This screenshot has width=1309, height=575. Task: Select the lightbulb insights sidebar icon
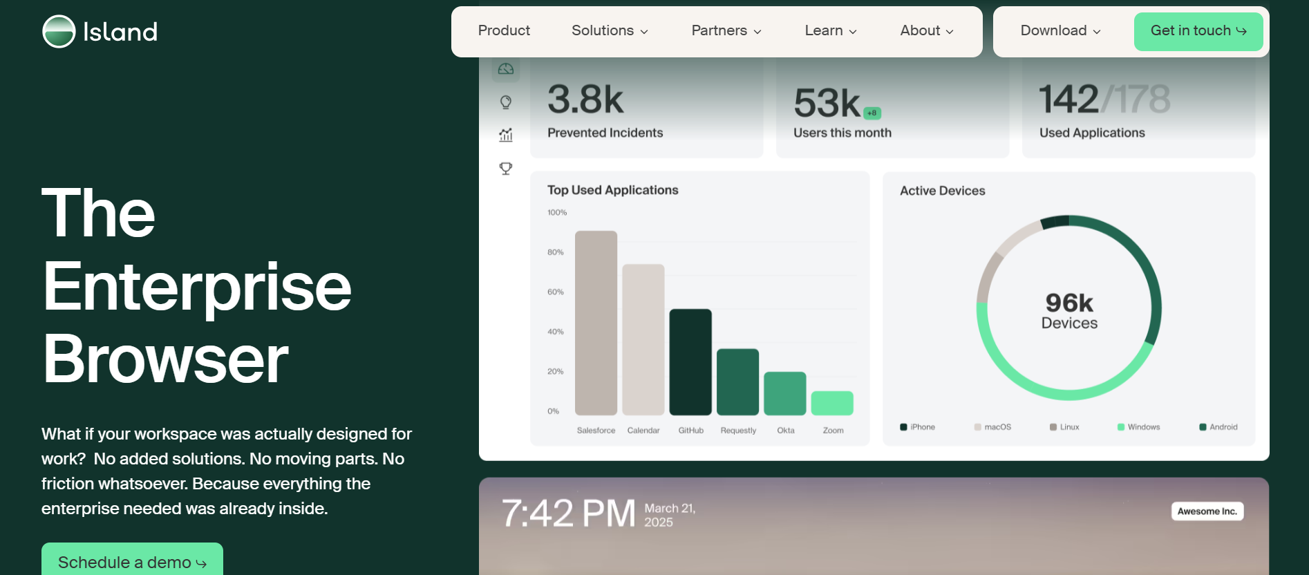506,102
